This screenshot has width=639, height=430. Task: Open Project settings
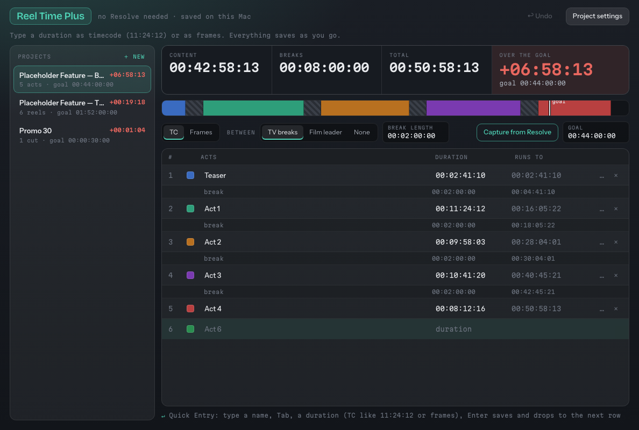coord(598,16)
